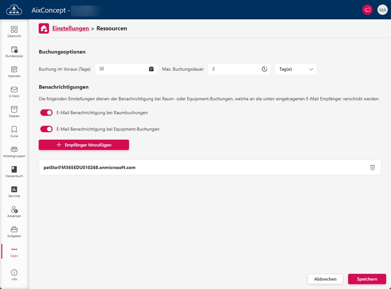Navigate back via Einstellungen breadcrumb link
The height and width of the screenshot is (289, 391).
(x=70, y=29)
